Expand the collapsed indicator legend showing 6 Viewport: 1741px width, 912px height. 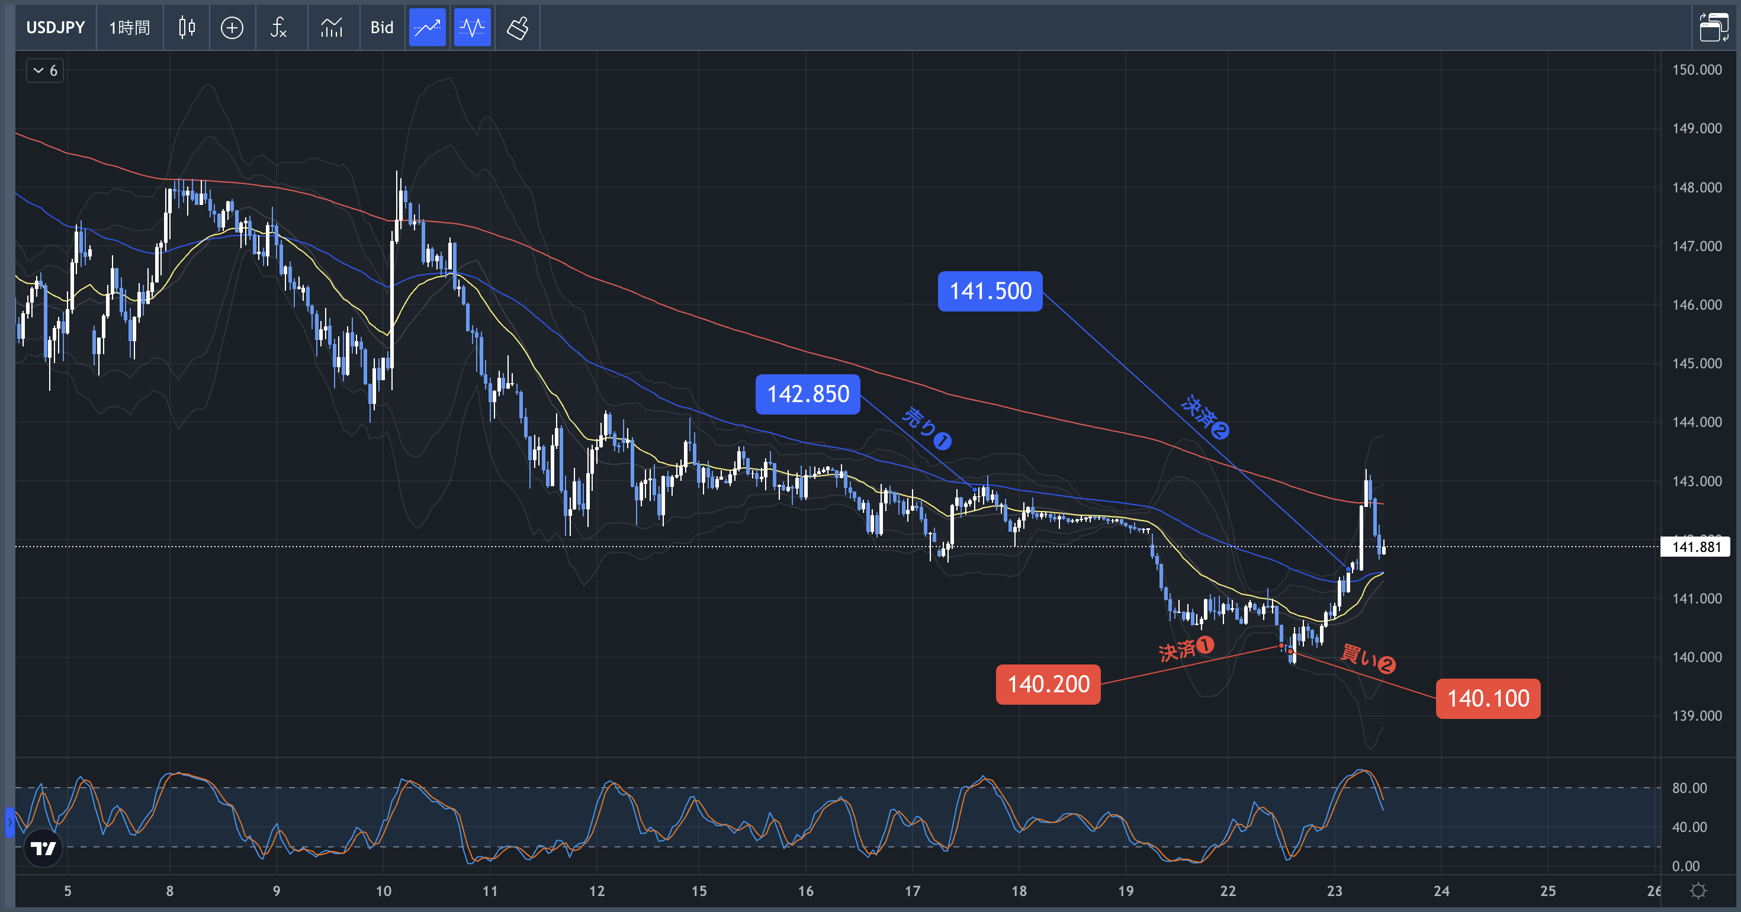[45, 70]
